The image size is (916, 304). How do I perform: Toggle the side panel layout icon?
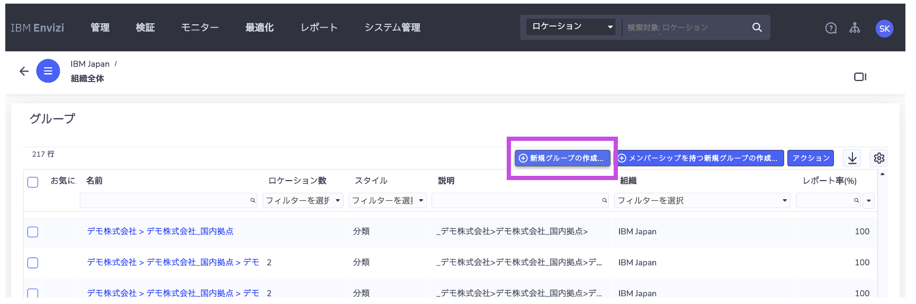tap(860, 77)
